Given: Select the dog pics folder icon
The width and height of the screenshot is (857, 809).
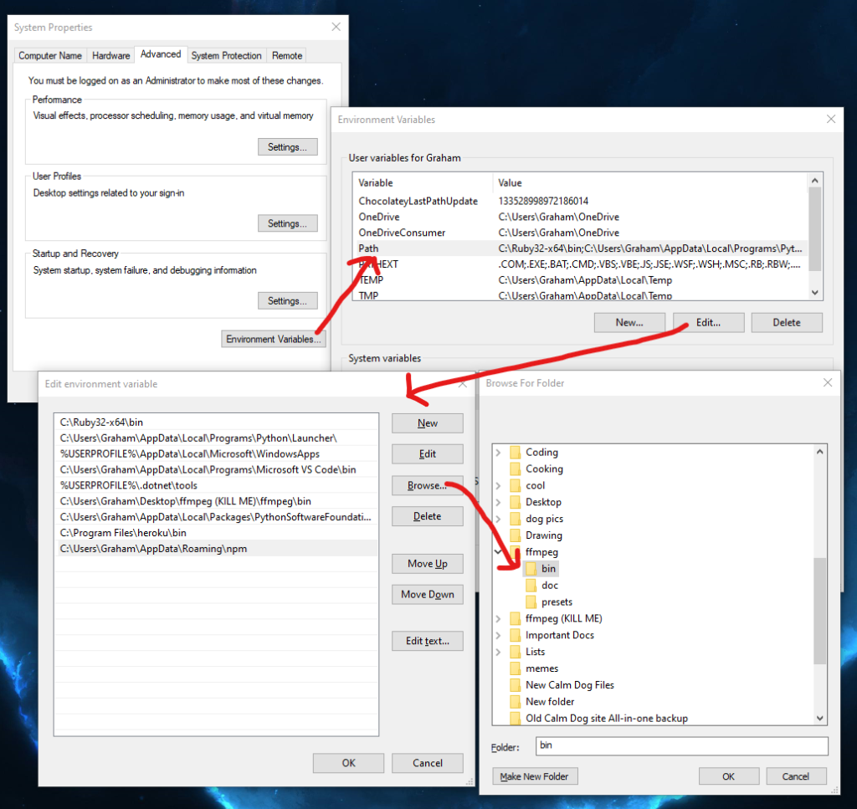Looking at the screenshot, I should click(x=515, y=519).
